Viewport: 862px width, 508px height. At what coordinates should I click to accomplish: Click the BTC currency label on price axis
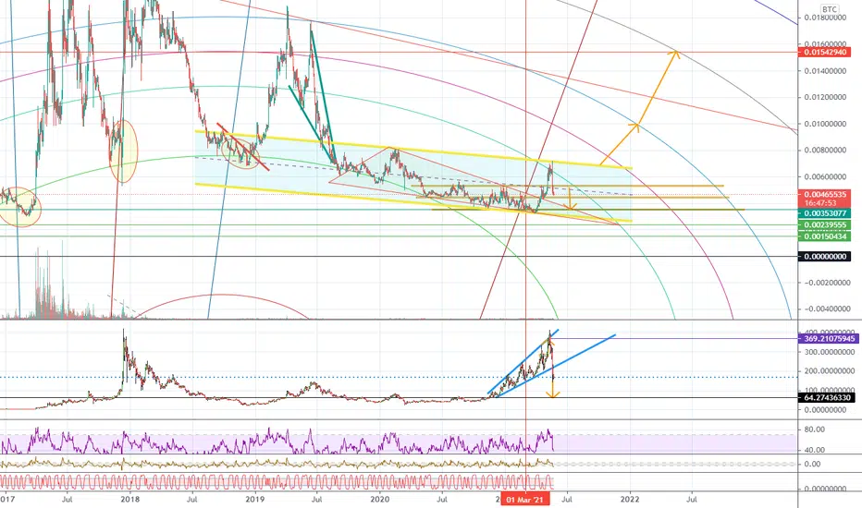[x=829, y=9]
